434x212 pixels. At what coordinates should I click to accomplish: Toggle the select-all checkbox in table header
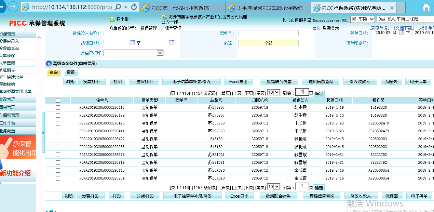click(58, 100)
